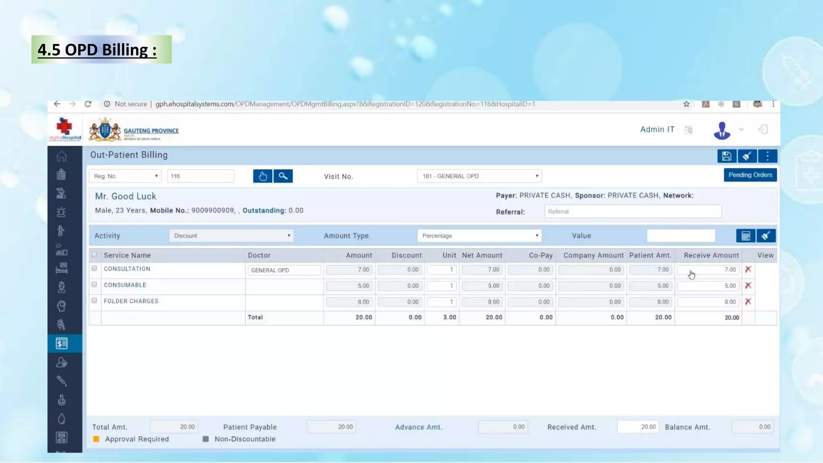Open the Activity Discount dropdown
The width and height of the screenshot is (823, 463).
(x=231, y=236)
